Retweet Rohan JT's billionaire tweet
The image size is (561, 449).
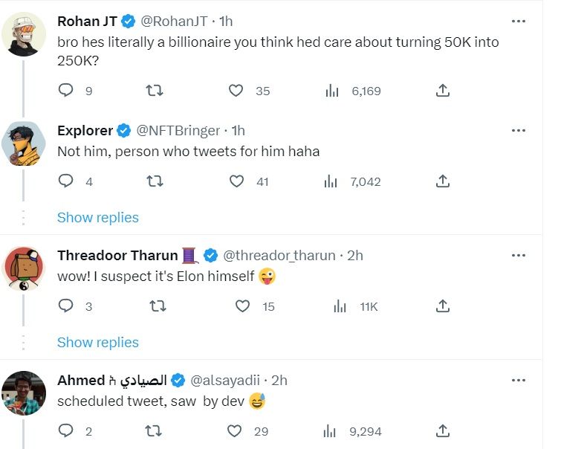155,91
